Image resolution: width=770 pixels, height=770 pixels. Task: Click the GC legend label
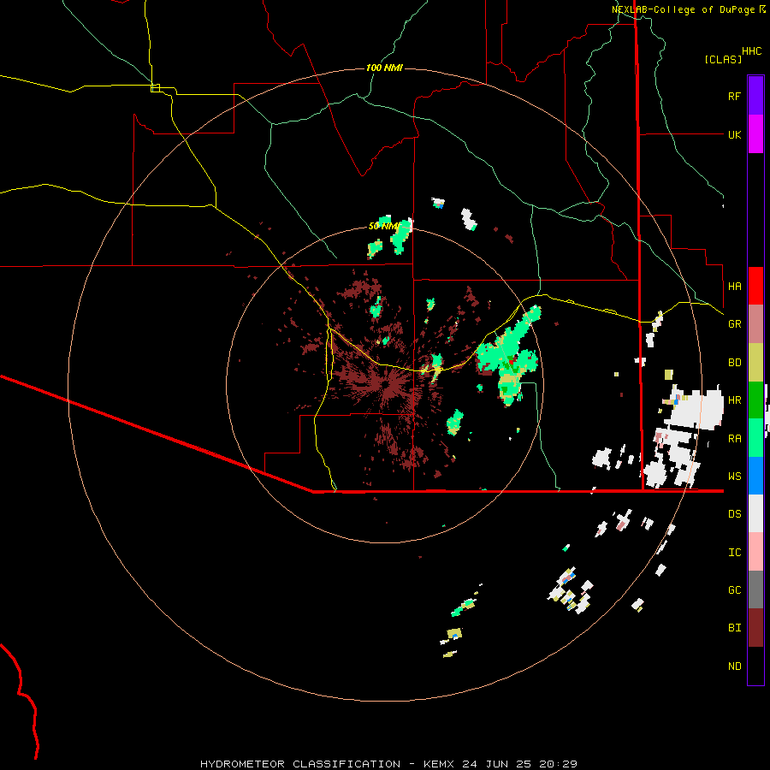(734, 589)
